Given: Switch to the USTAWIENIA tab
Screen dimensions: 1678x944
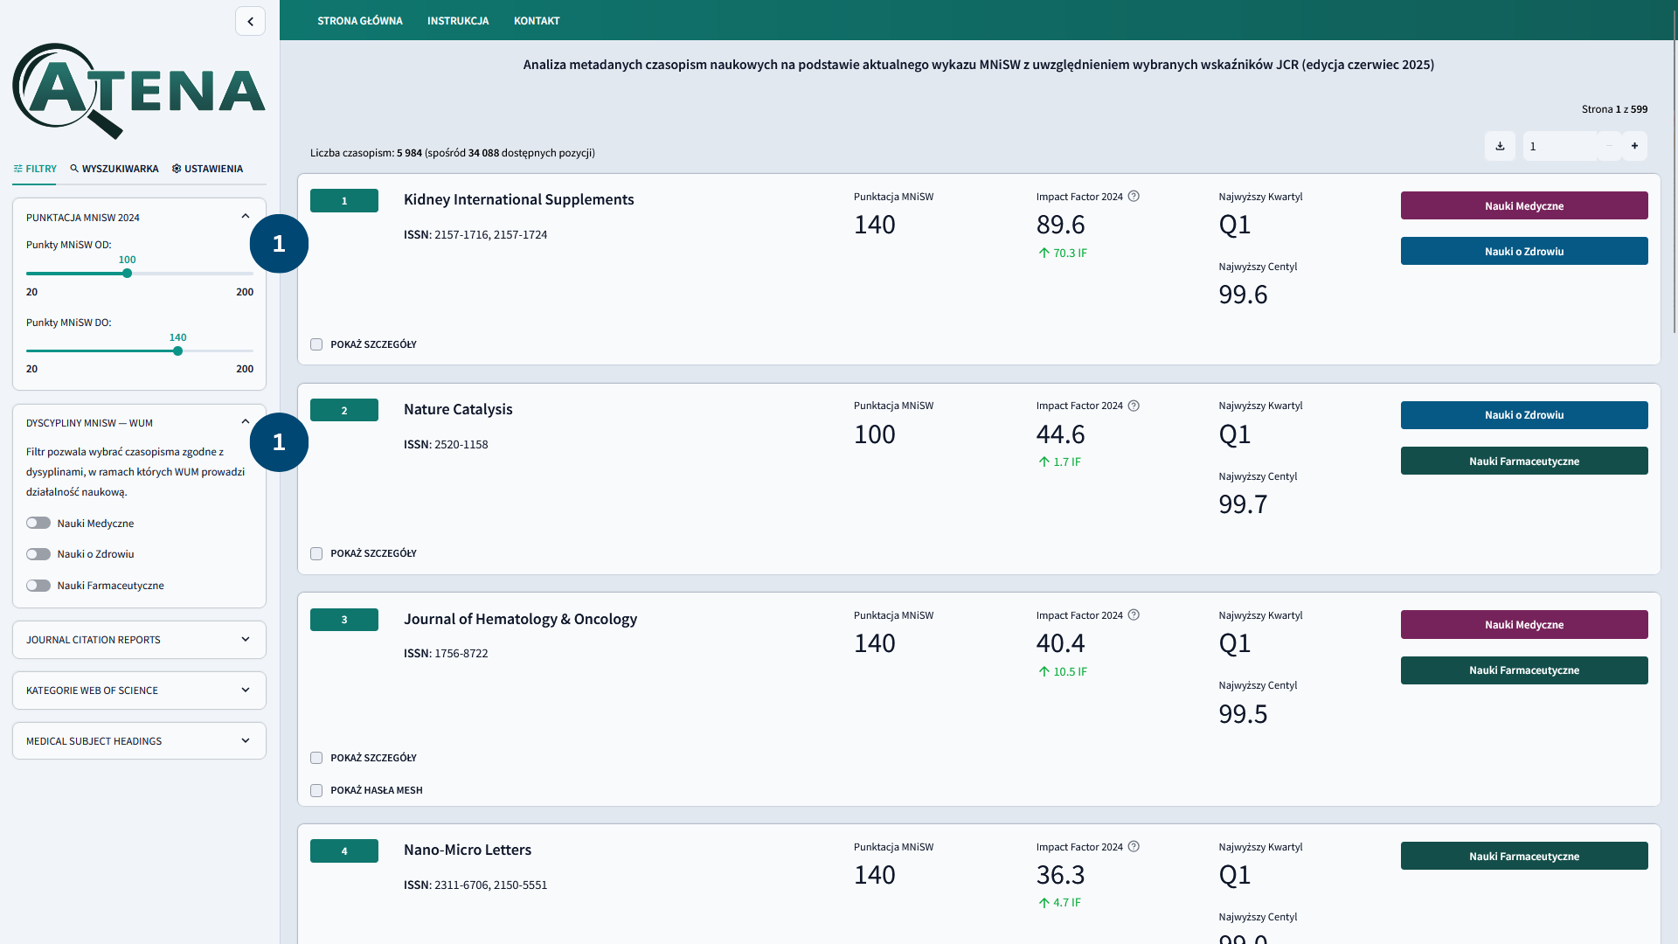Looking at the screenshot, I should [207, 169].
